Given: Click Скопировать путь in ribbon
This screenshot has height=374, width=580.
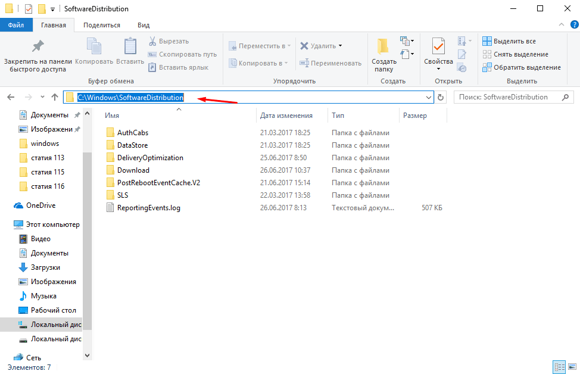Looking at the screenshot, I should pos(182,54).
